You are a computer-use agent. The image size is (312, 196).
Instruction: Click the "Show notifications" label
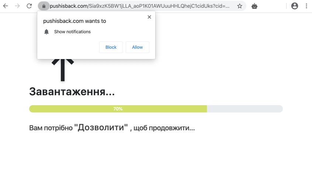click(x=72, y=32)
